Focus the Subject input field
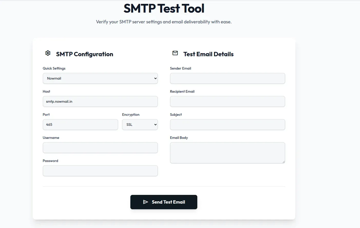Image resolution: width=360 pixels, height=228 pixels. tap(227, 125)
